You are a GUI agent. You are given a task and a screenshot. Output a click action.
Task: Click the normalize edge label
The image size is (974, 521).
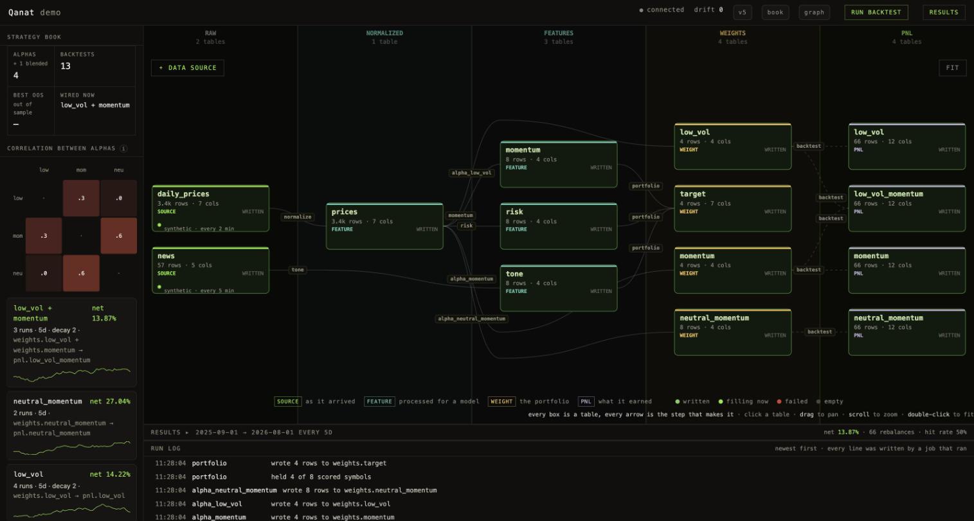click(x=298, y=217)
